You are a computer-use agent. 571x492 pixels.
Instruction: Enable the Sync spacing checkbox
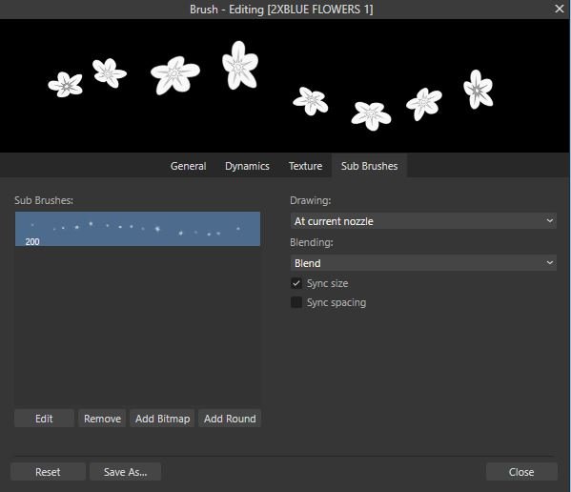(296, 302)
